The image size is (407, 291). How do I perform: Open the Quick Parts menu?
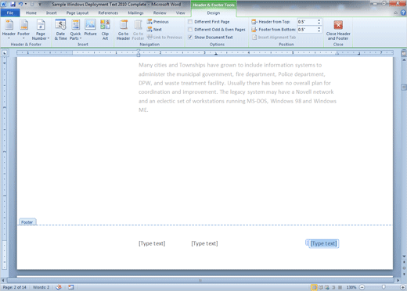75,30
